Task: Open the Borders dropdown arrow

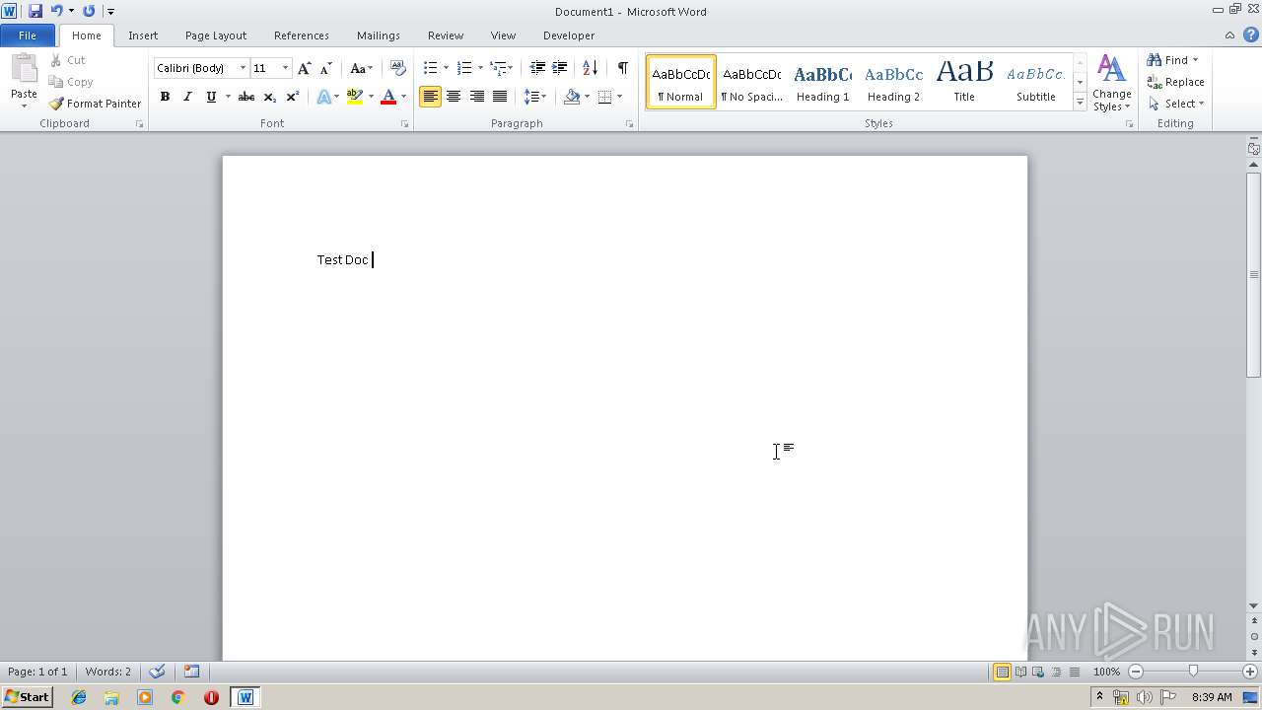Action: (618, 97)
